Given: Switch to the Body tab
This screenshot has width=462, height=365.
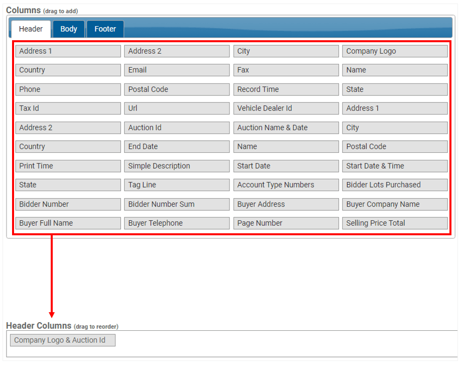Looking at the screenshot, I should pos(69,29).
